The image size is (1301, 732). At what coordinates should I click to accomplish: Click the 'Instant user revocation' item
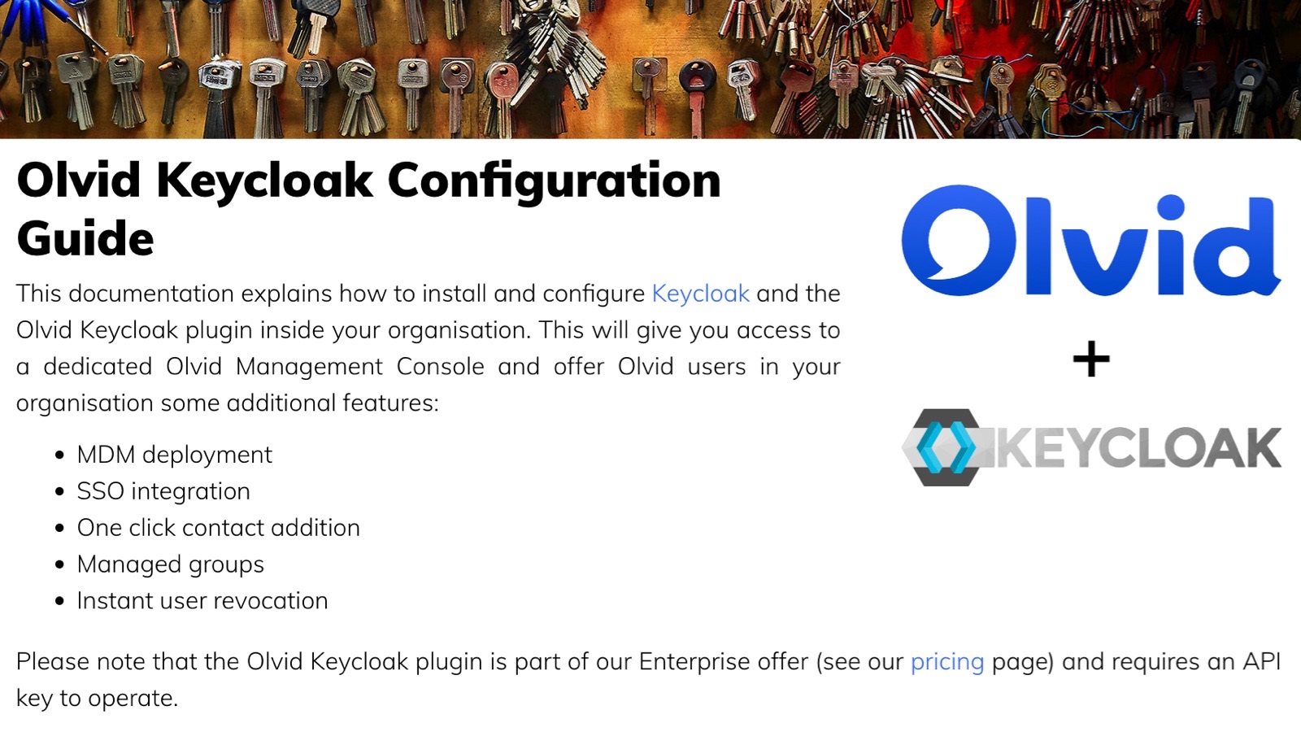[202, 601]
